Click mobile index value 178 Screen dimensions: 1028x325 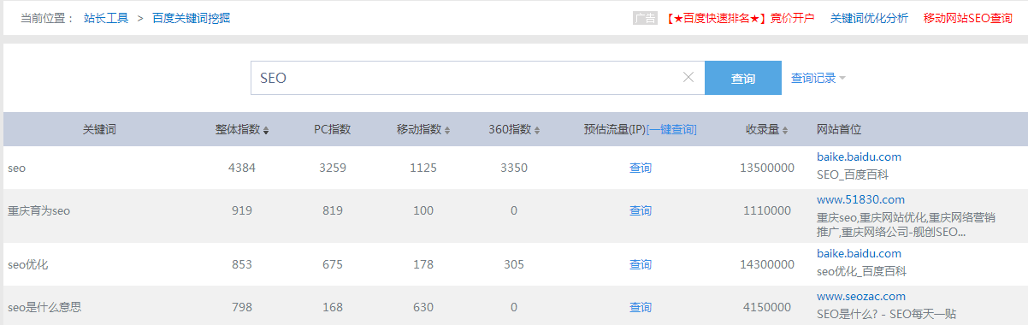[423, 265]
